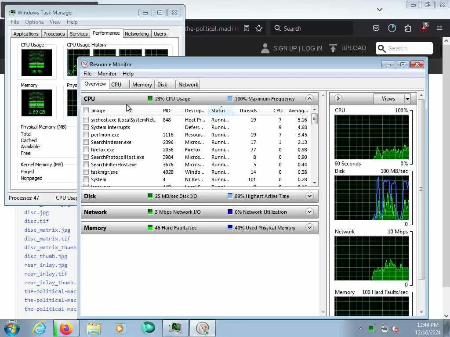Tick the System Interrupts checkbox

[x=86, y=127]
